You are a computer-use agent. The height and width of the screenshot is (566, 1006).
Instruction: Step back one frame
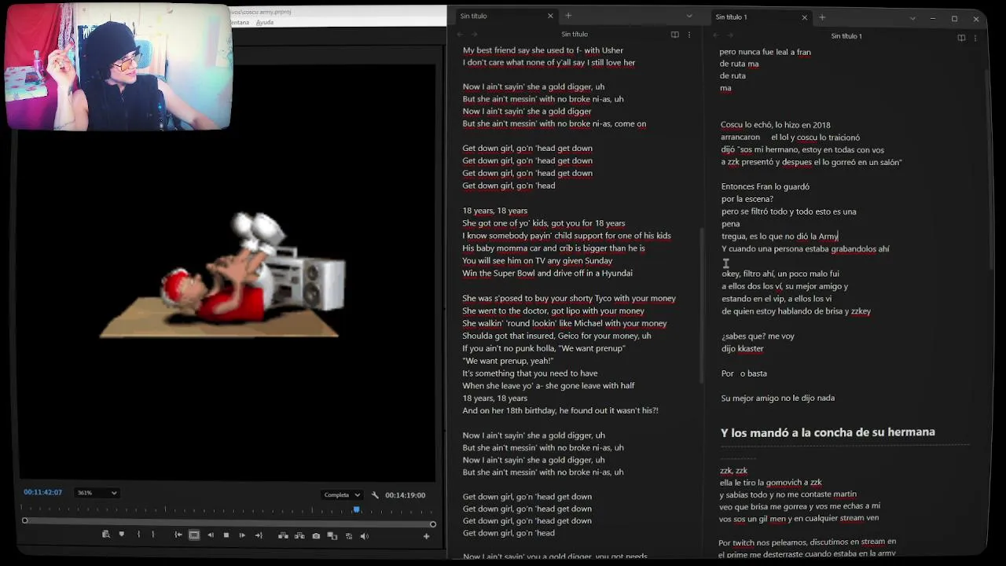click(210, 535)
